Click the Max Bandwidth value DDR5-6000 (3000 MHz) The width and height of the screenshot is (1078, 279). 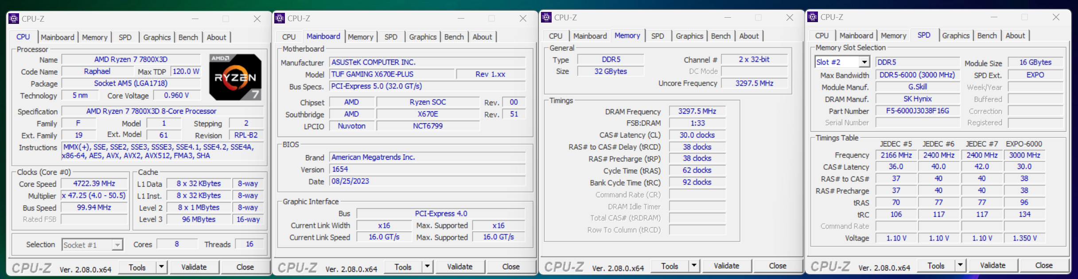(x=917, y=75)
